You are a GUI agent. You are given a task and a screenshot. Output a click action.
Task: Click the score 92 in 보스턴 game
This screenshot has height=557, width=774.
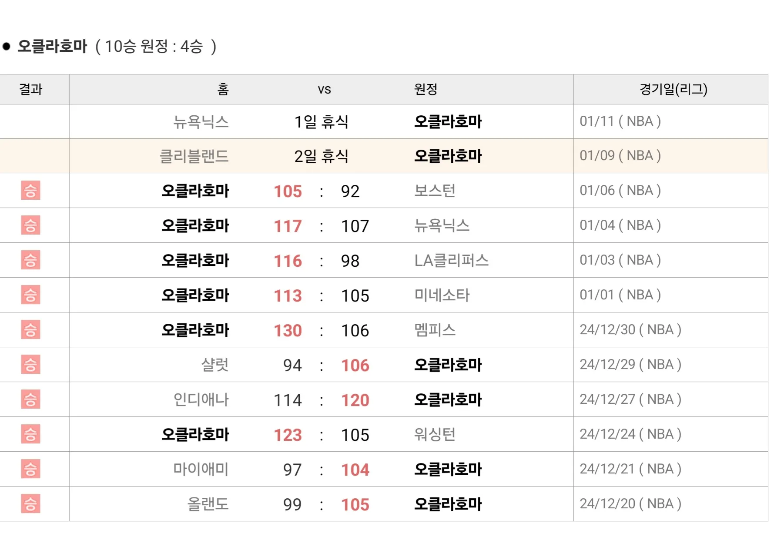(x=350, y=191)
